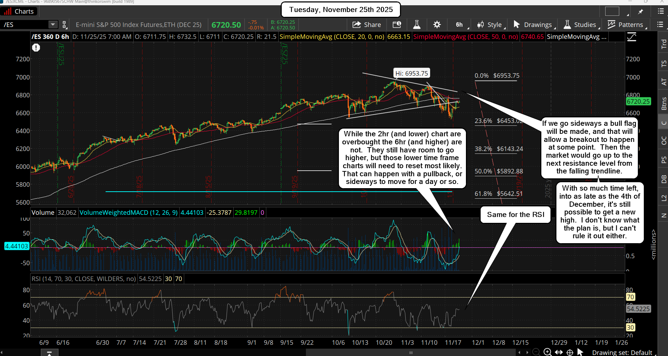
Task: Open the symbol info card icon
Action: [397, 25]
